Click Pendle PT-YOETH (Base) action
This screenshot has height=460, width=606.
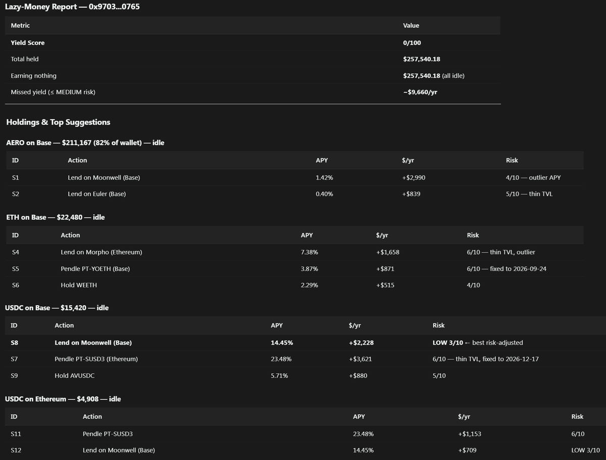coord(95,269)
